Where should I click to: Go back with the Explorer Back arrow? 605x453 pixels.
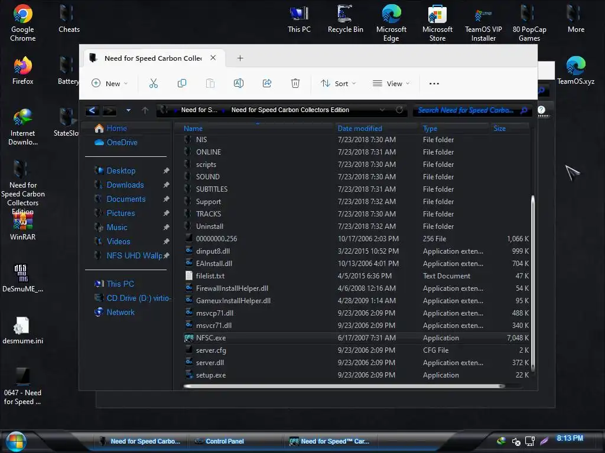pyautogui.click(x=92, y=110)
